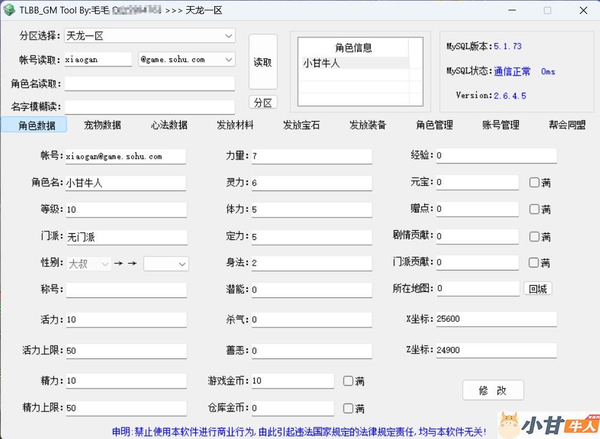Check the 游戏金币 满 checkbox
The image size is (600, 439).
[348, 381]
